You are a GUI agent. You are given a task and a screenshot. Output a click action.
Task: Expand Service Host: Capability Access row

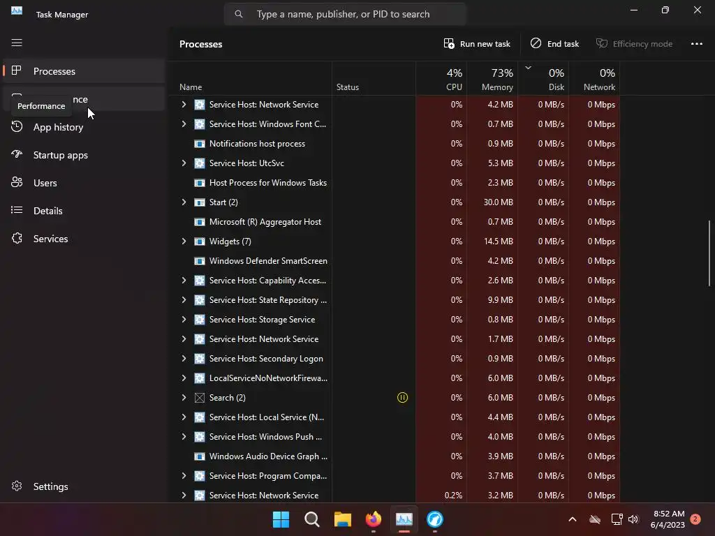coord(184,281)
